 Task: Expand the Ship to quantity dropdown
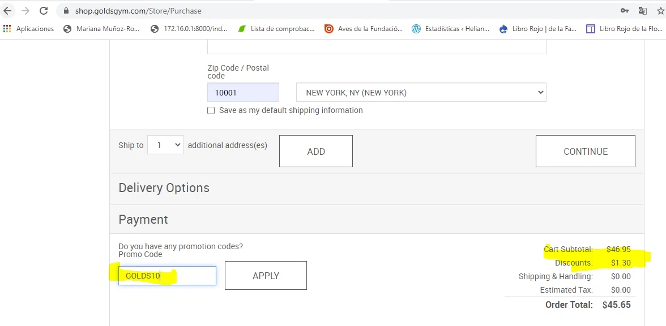coord(165,145)
